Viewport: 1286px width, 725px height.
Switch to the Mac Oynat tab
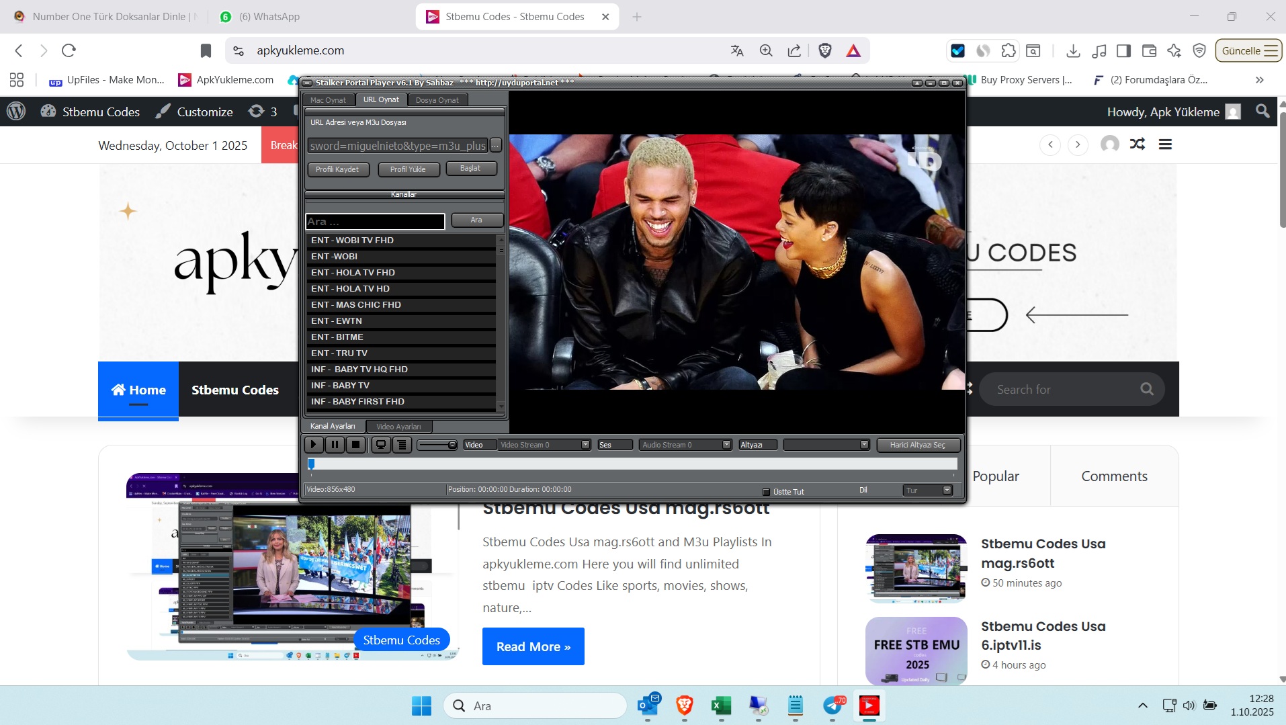pyautogui.click(x=328, y=100)
